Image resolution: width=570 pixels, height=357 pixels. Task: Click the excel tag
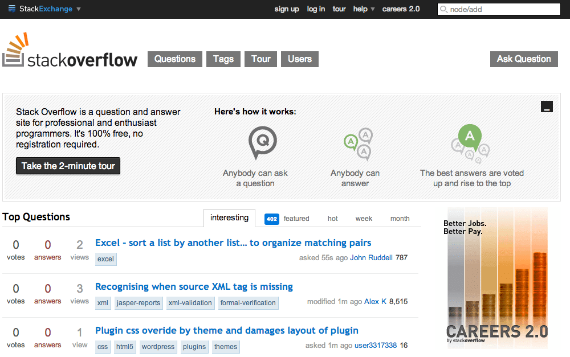click(x=106, y=259)
